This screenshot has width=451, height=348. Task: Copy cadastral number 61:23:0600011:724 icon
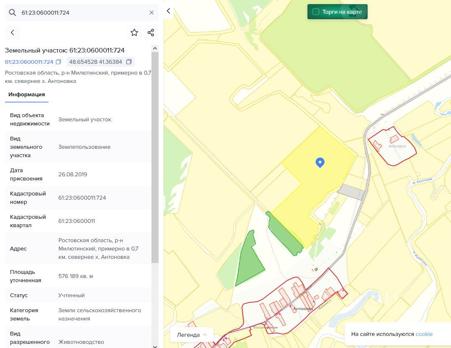tap(58, 62)
